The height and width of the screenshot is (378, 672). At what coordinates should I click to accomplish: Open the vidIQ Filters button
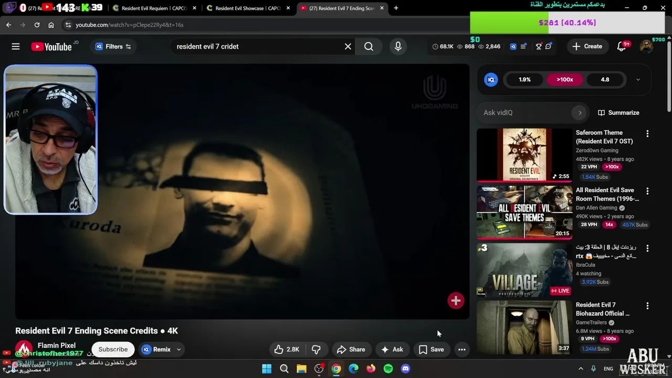[x=113, y=47]
